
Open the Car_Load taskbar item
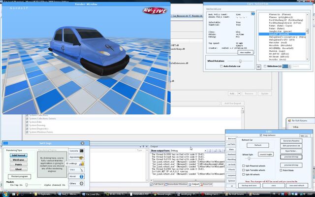tap(92, 194)
